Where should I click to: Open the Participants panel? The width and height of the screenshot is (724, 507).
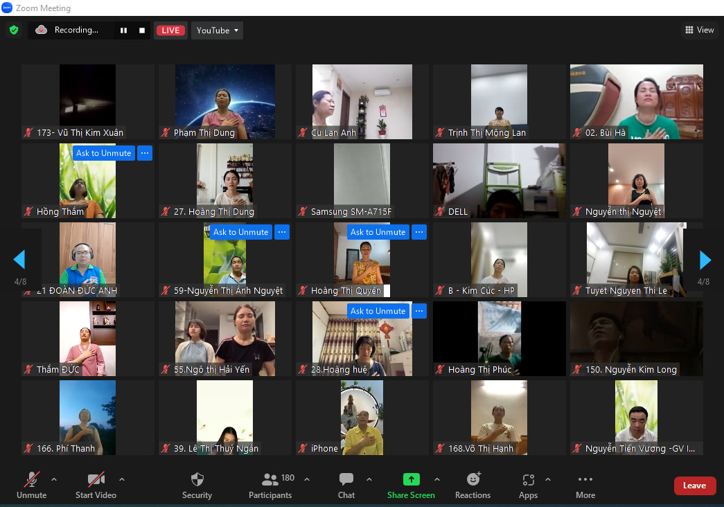pos(271,486)
